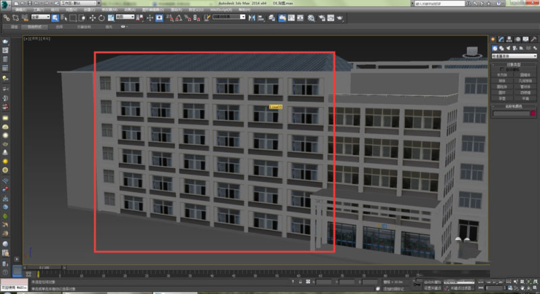Click the Shapes category icon in Create panel
This screenshot has width=540, height=294.
pos(502,49)
